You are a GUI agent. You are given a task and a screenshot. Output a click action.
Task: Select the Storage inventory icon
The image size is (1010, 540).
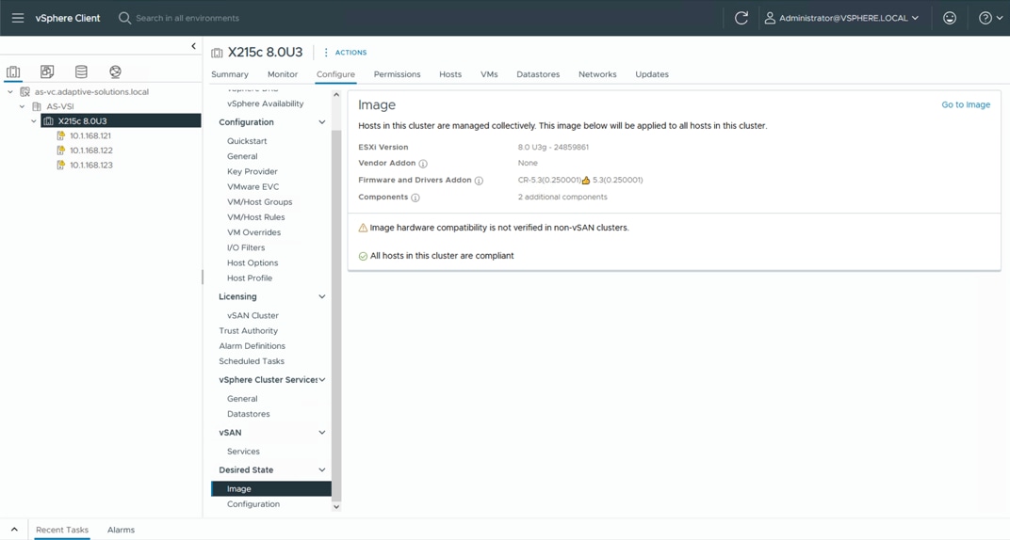click(81, 71)
